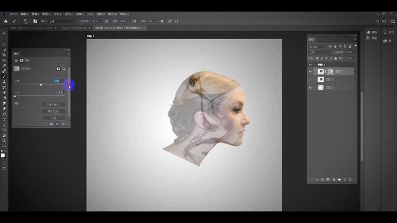
Task: Select the Pen tool
Action: (x=4, y=114)
